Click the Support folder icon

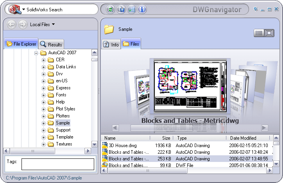(x=51, y=130)
